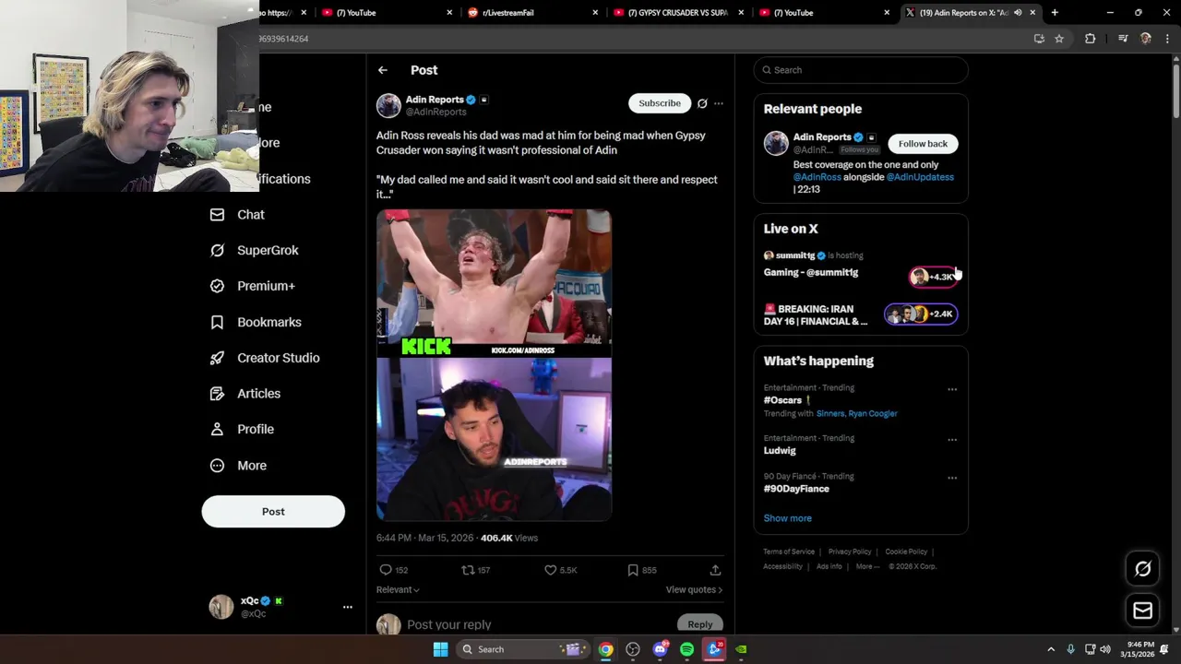
Task: Expand the Relevant replies sort dropdown
Action: click(398, 590)
